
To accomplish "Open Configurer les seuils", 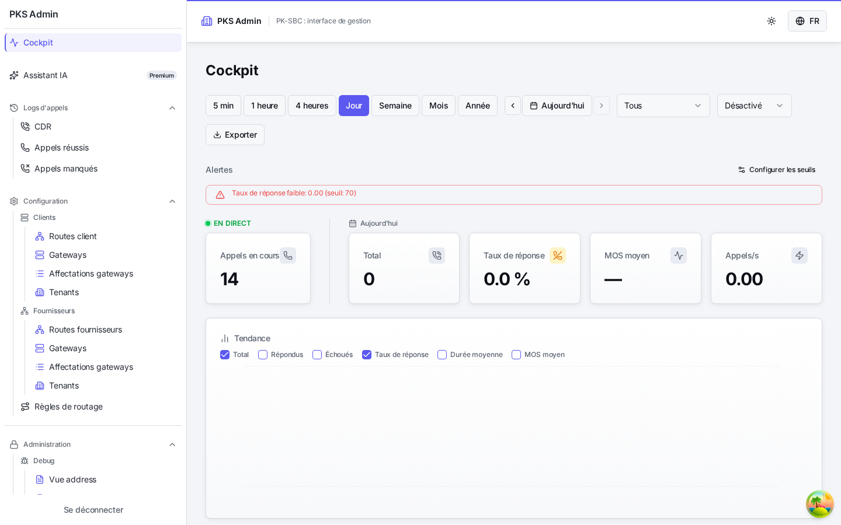I will 777,170.
